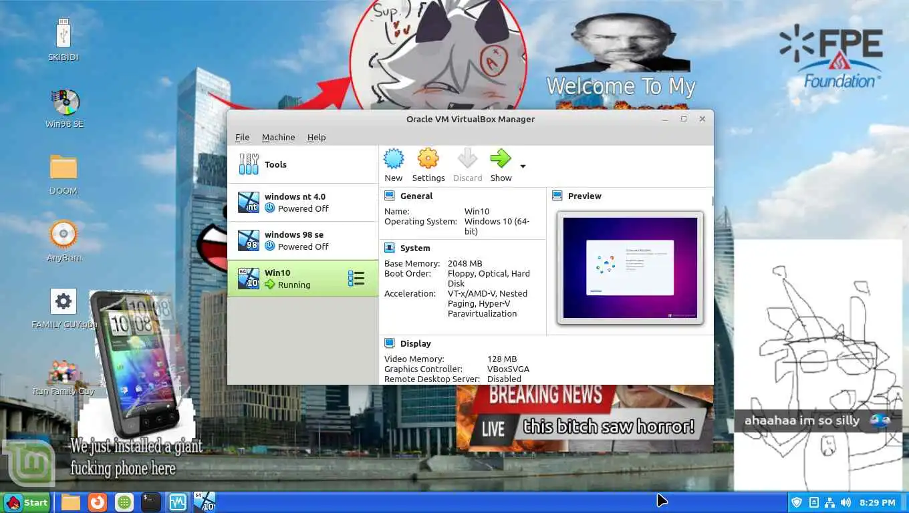Image resolution: width=909 pixels, height=513 pixels.
Task: Click the windows nt 4.0 OS icon
Action: 249,202
